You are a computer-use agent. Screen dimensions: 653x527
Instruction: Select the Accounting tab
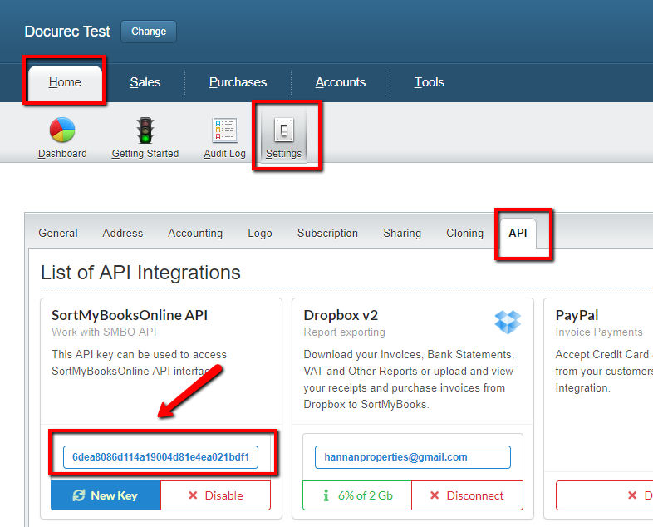[x=195, y=234]
